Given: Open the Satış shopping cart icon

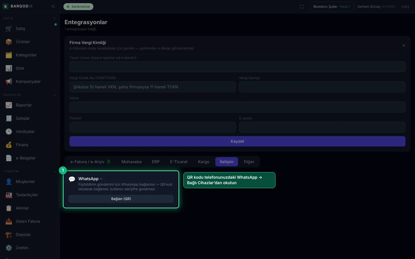Looking at the screenshot, I should coord(9,28).
